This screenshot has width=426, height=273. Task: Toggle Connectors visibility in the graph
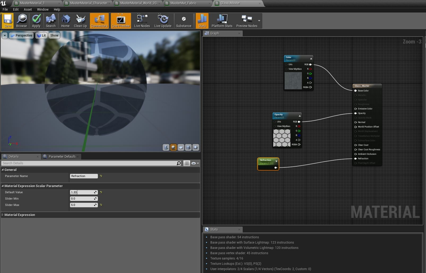coord(99,21)
